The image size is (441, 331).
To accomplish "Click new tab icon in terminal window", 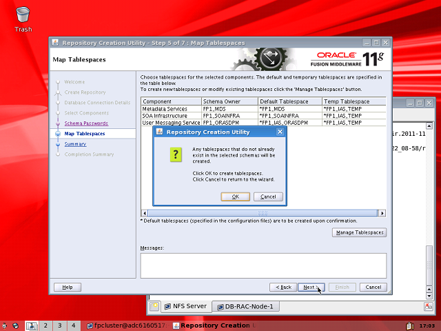I will pyautogui.click(x=154, y=306).
